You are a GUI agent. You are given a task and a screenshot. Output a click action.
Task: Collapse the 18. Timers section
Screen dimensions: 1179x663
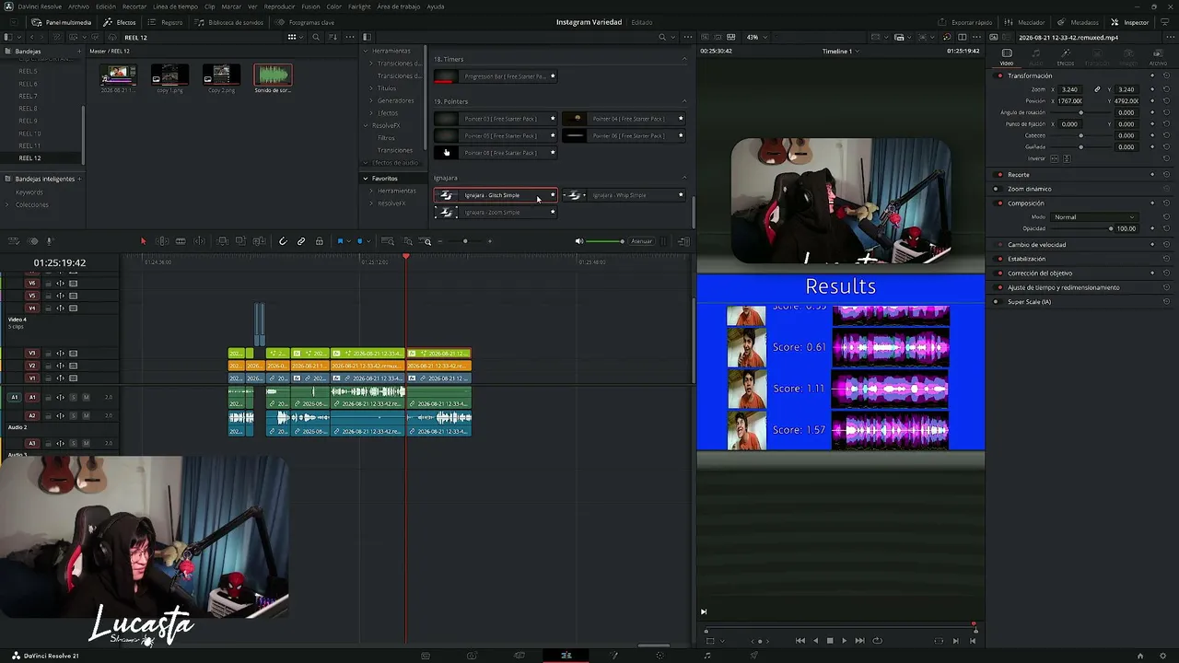click(683, 60)
